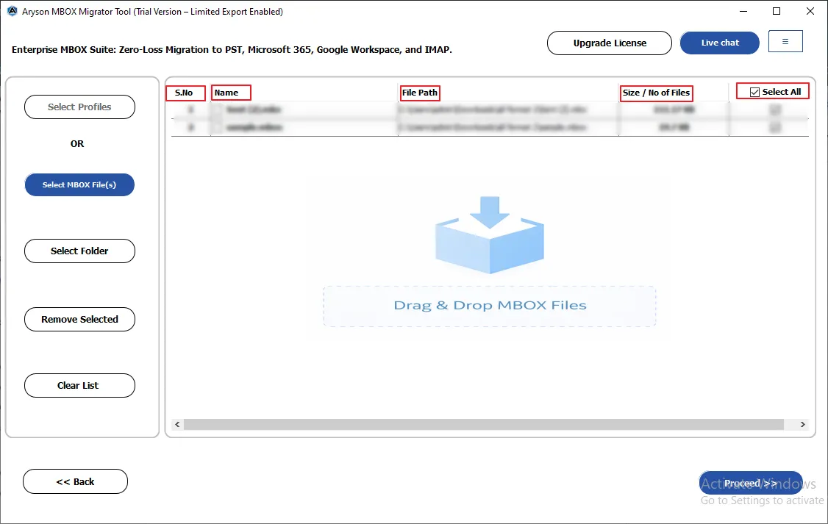Toggle the first file row's right-side checkbox
This screenshot has height=524, width=828.
point(774,110)
